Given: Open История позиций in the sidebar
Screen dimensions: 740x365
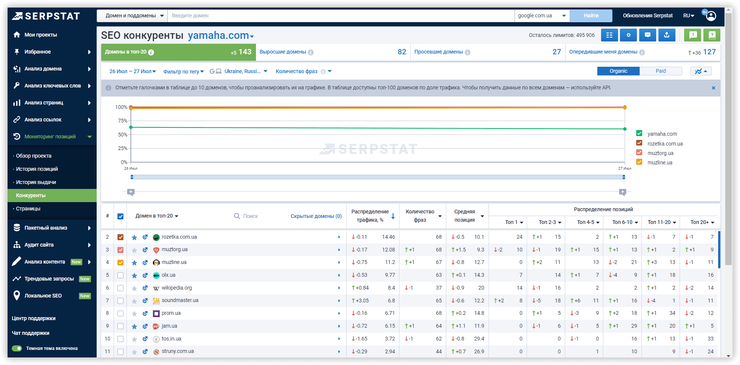Looking at the screenshot, I should coord(37,169).
